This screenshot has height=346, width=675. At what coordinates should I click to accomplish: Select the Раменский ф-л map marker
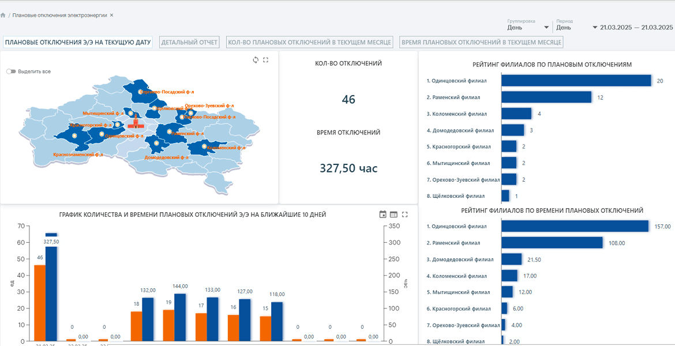170,131
